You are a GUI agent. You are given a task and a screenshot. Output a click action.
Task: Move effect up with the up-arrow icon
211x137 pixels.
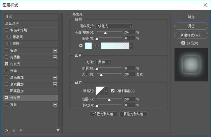pos(14,130)
